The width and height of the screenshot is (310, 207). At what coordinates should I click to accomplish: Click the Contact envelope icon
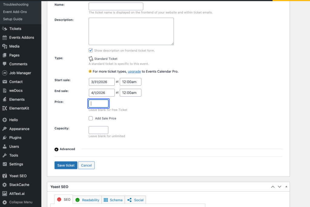coord(5,82)
